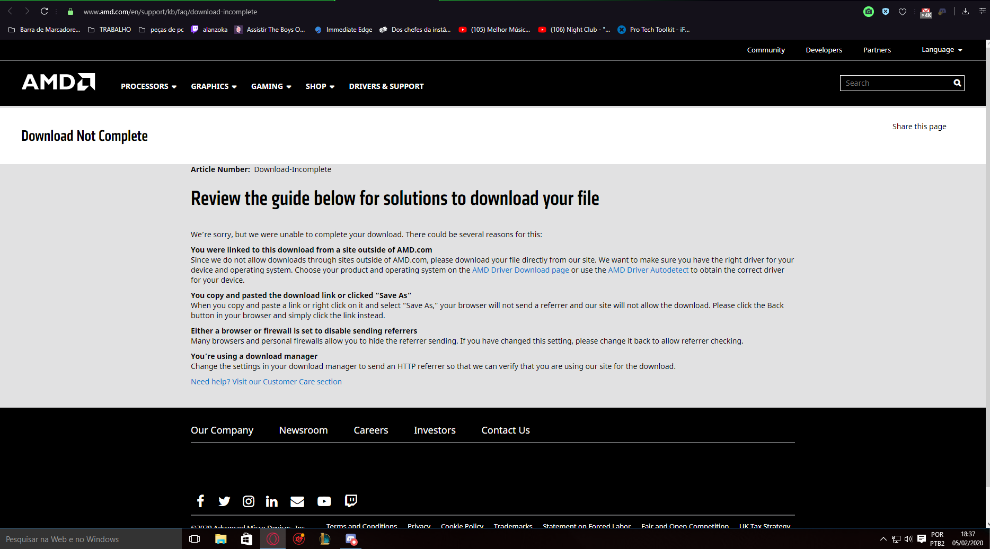
Task: Expand the PROCESSORS menu
Action: coord(148,86)
